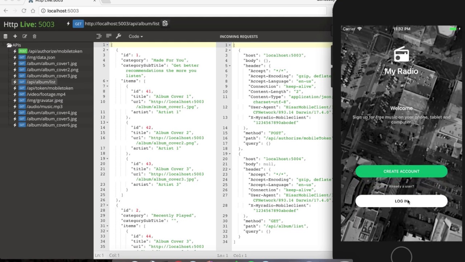Select /img/data.json endpoint
The height and width of the screenshot is (262, 465).
pyautogui.click(x=41, y=57)
